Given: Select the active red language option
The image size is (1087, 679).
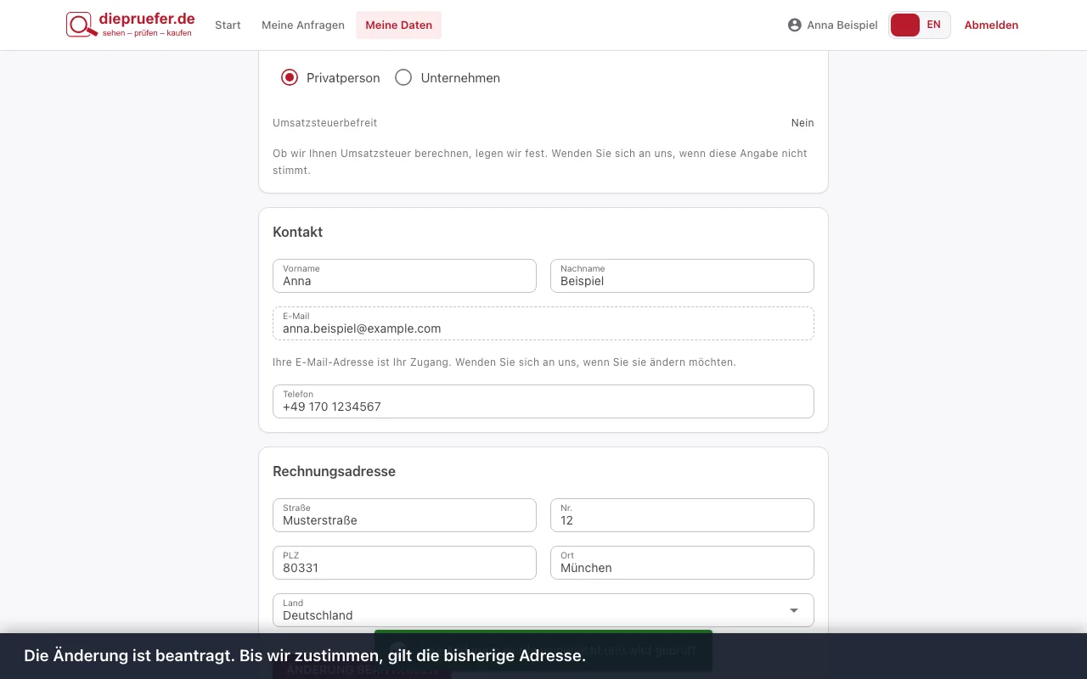Looking at the screenshot, I should coord(905,25).
